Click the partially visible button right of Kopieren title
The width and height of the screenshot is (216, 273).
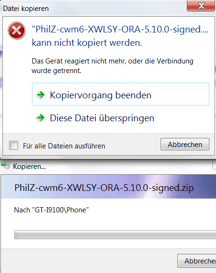tap(214, 165)
